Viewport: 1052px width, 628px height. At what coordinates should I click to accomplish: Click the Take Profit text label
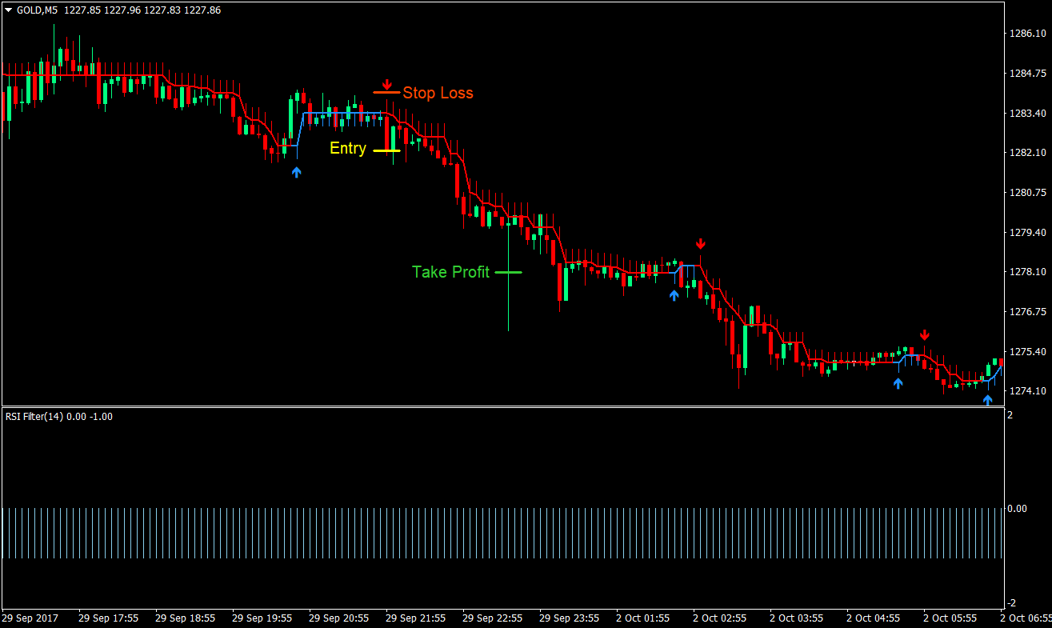pyautogui.click(x=450, y=272)
